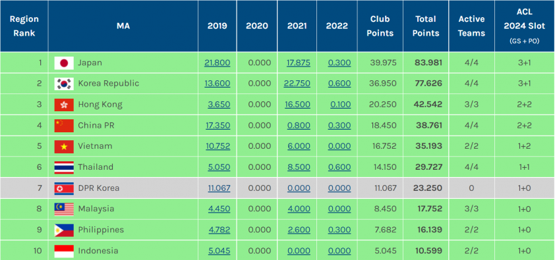The height and width of the screenshot is (260, 555).
Task: Click the China PR flag icon
Action: 64,126
